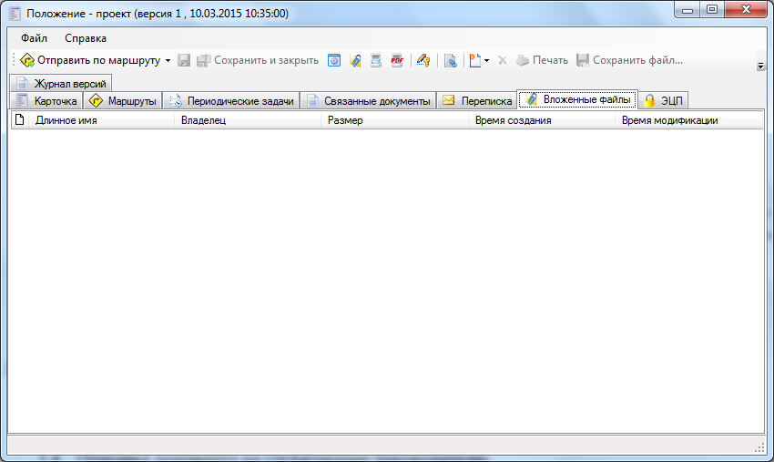Viewport: 774px width, 462px height.
Task: Expand the Отправить по маршруту dropdown arrow
Action: point(168,60)
